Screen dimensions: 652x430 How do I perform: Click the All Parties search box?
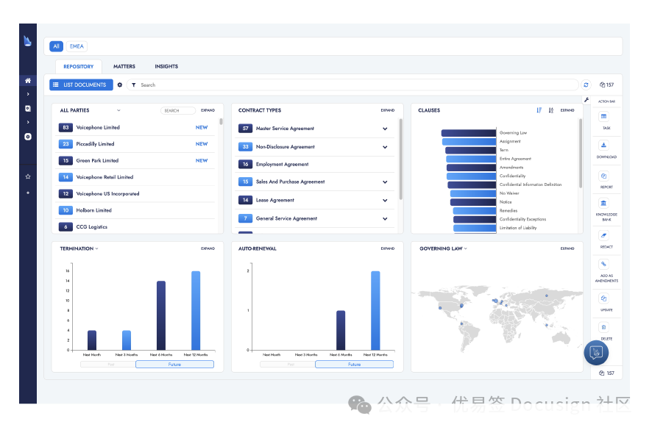[x=178, y=110]
